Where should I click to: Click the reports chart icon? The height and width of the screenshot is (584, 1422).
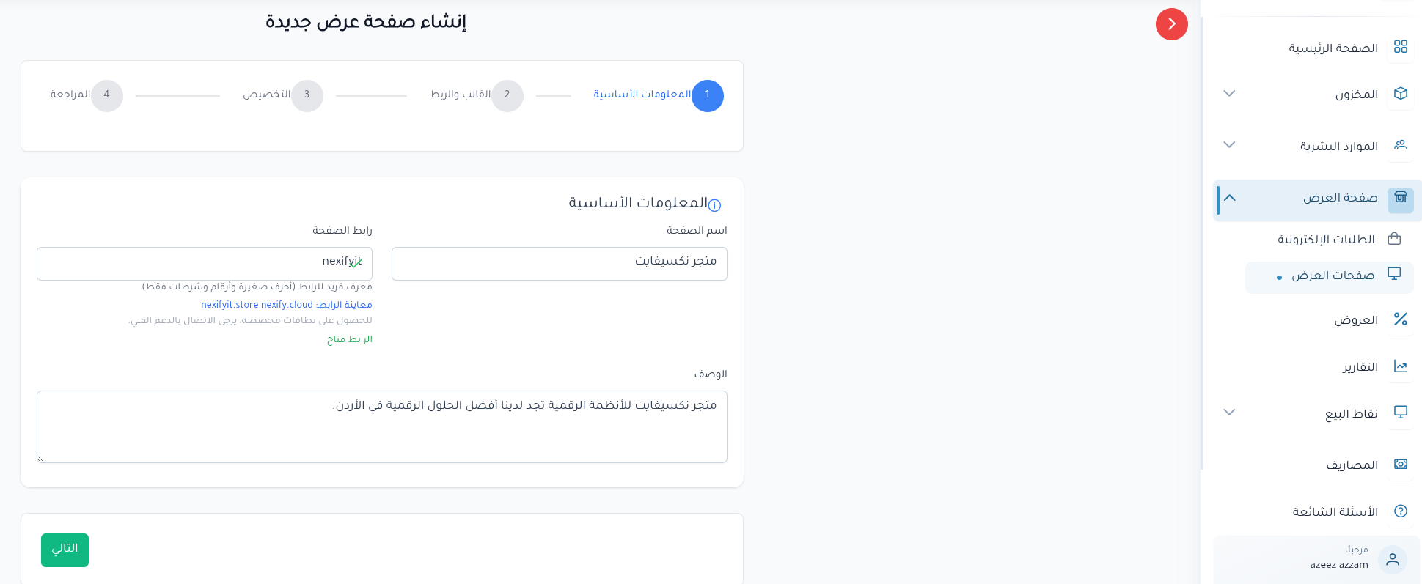click(x=1400, y=366)
